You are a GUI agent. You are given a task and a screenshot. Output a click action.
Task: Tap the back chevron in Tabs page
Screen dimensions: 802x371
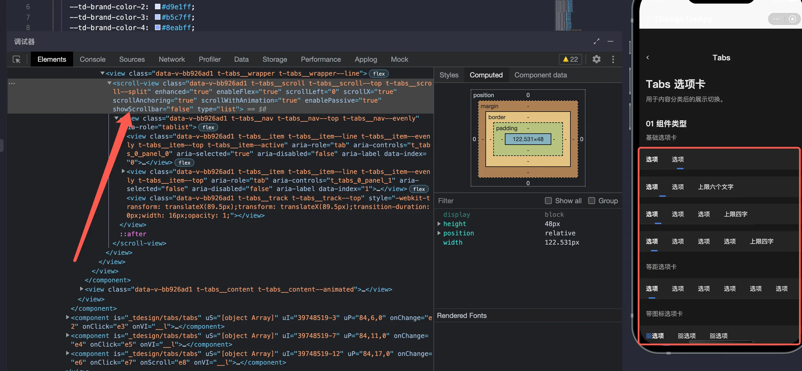point(648,57)
